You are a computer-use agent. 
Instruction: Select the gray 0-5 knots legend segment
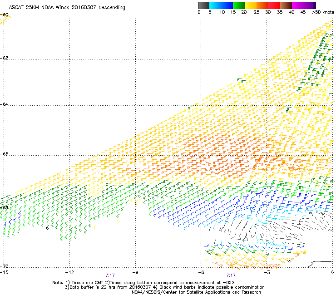(203, 5)
